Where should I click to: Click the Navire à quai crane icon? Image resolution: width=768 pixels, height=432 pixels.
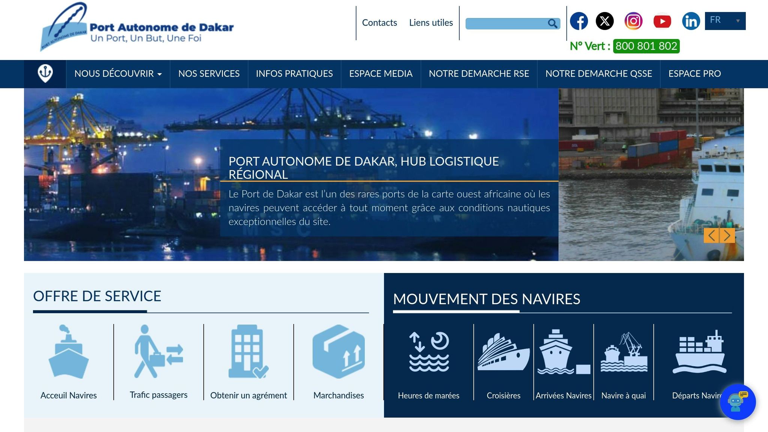tap(624, 351)
